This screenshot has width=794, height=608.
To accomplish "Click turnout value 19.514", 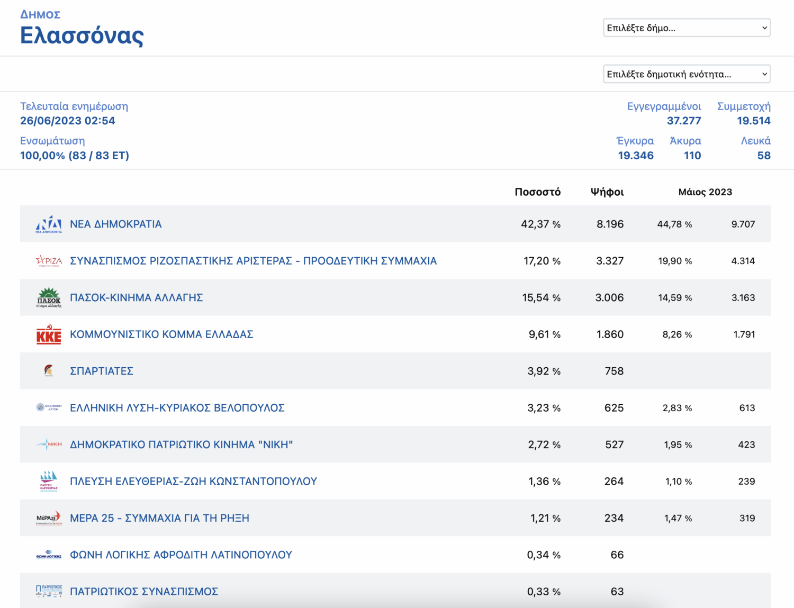I will pos(754,121).
